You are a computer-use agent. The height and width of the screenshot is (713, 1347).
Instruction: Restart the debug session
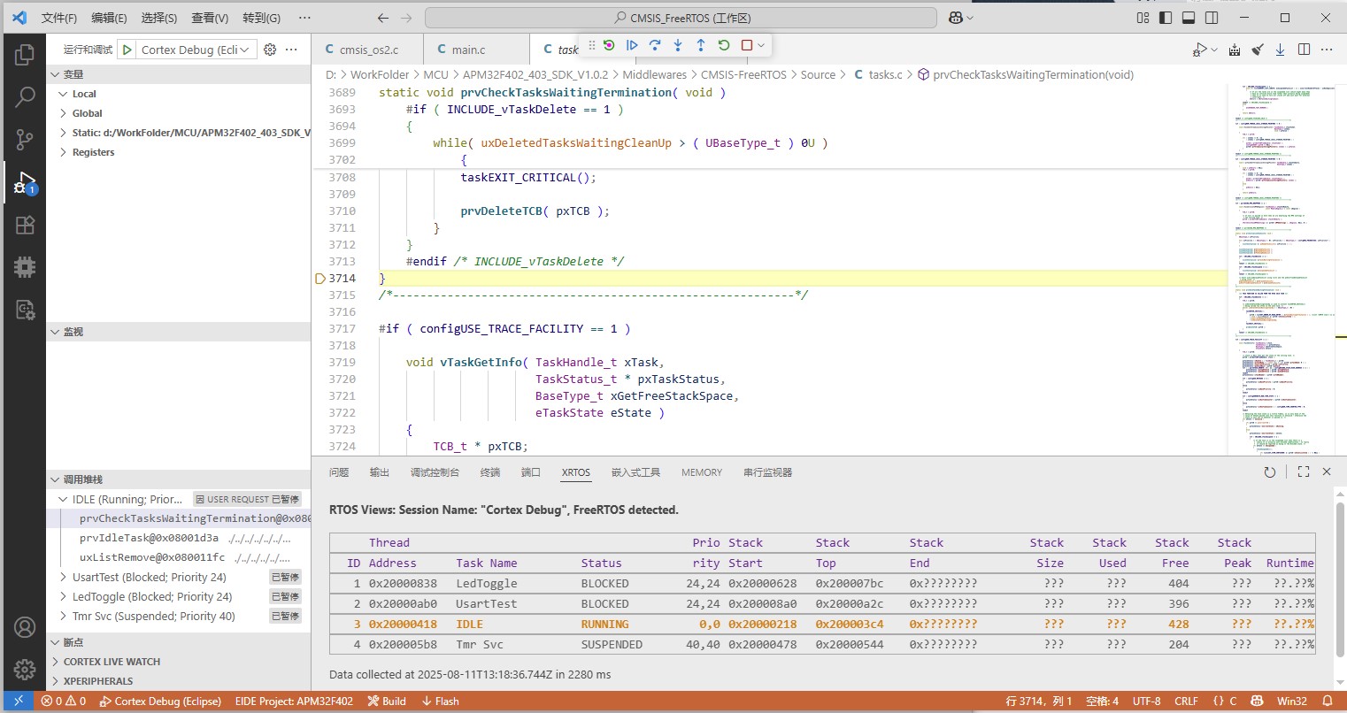point(724,45)
